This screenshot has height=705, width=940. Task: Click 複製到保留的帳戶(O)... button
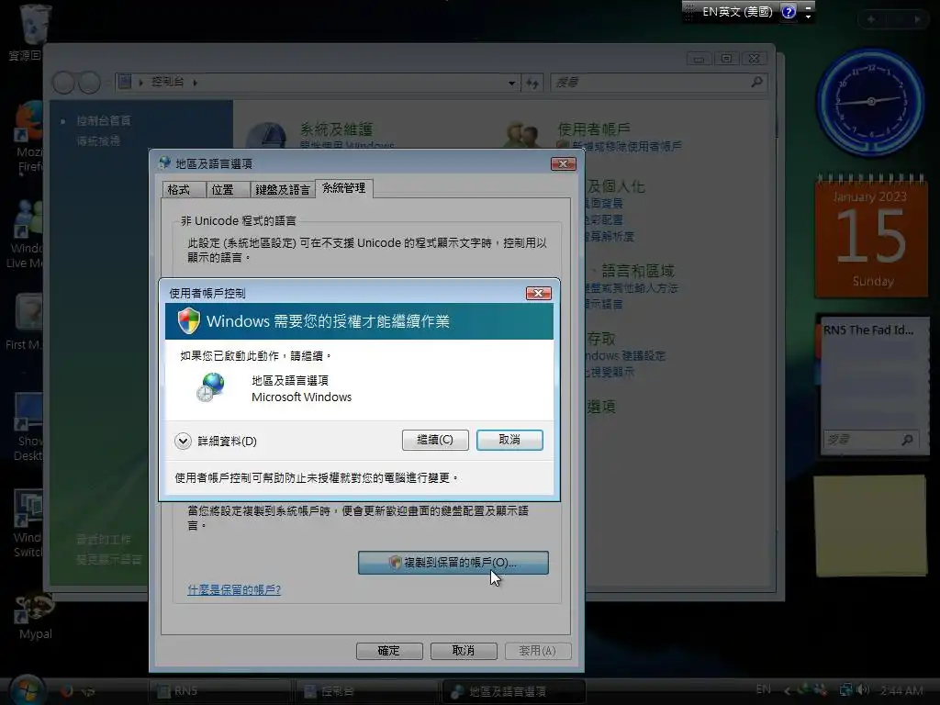click(453, 563)
